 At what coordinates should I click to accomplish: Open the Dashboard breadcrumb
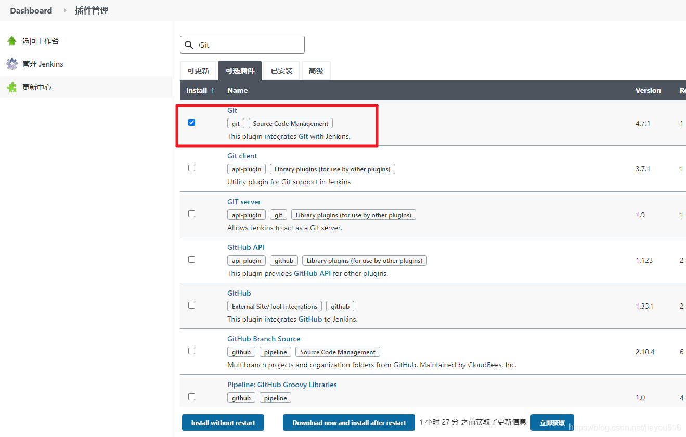coord(31,10)
